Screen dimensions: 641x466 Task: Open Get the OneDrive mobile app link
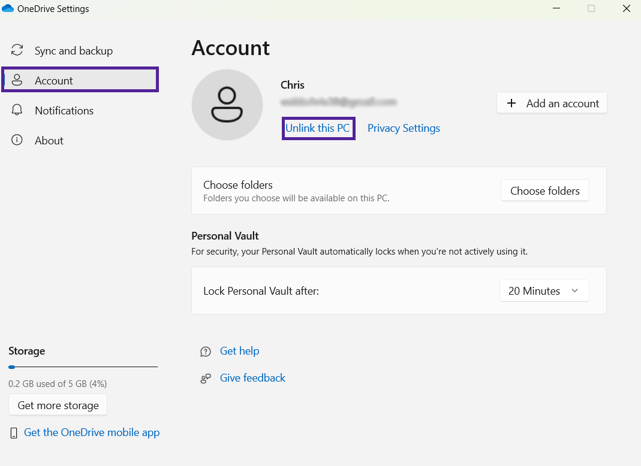pyautogui.click(x=92, y=432)
